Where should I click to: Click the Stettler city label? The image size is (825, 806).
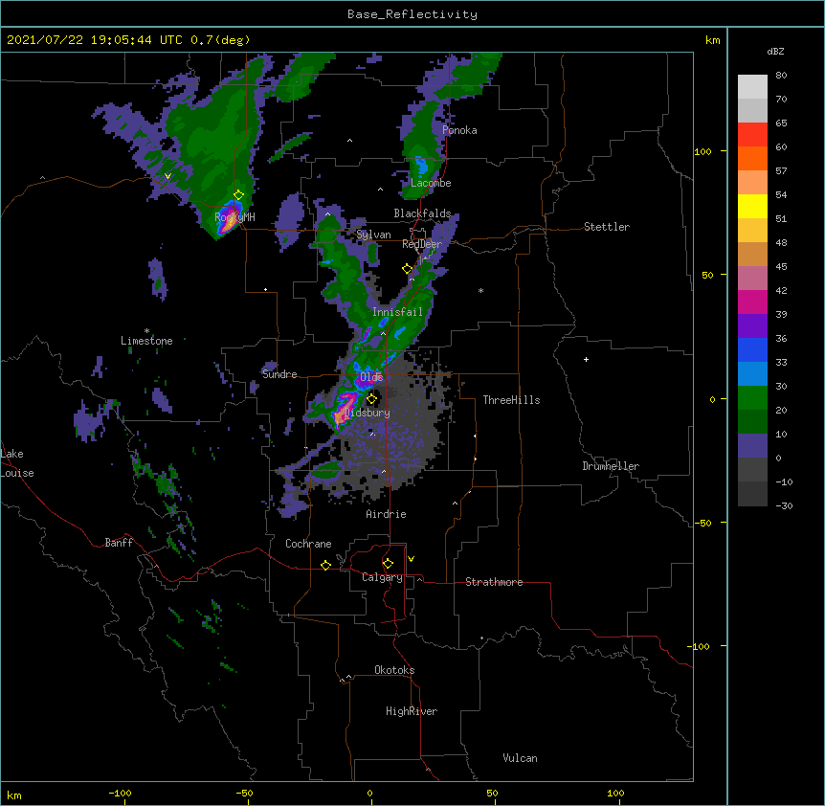pyautogui.click(x=607, y=227)
